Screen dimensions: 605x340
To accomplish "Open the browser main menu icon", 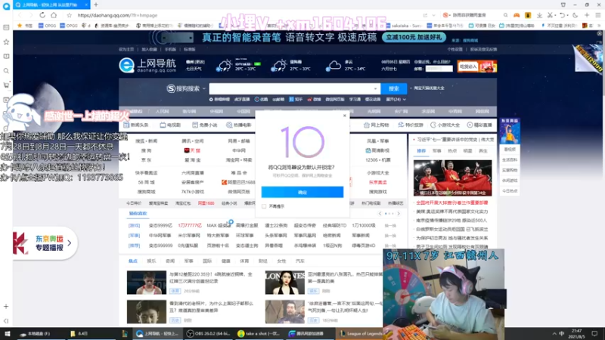I will point(597,15).
